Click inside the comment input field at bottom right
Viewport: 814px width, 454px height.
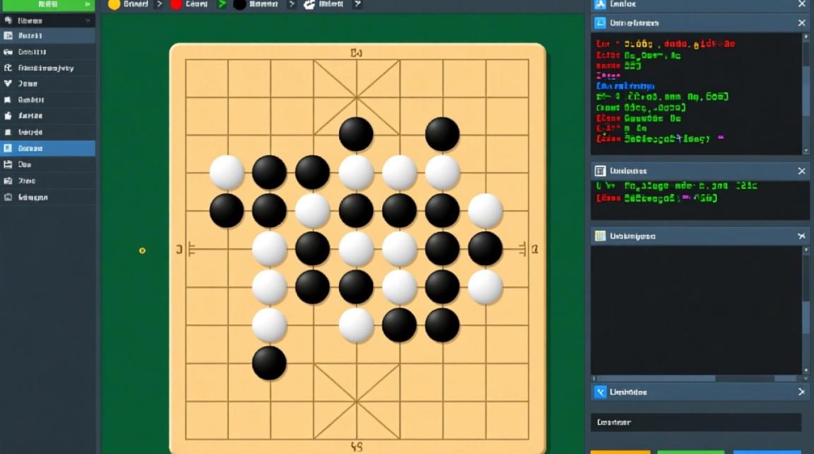point(697,423)
